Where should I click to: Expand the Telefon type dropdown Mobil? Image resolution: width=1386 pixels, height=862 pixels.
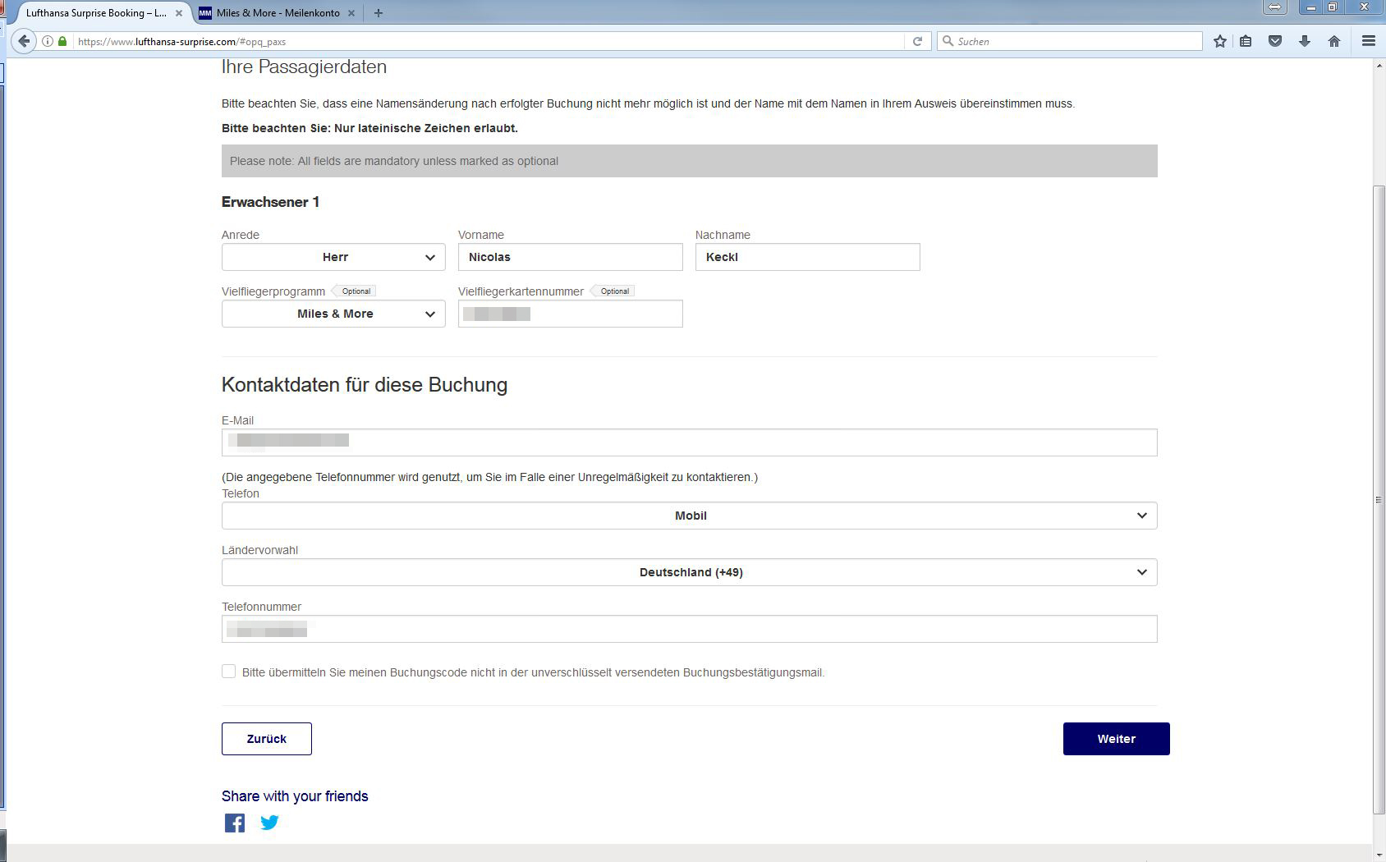tap(689, 516)
